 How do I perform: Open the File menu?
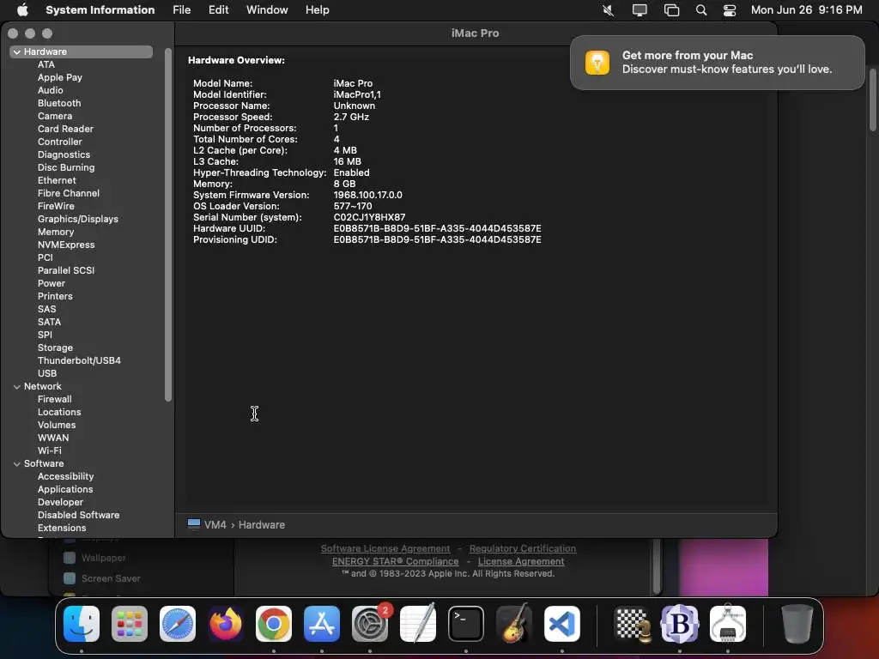coord(182,10)
